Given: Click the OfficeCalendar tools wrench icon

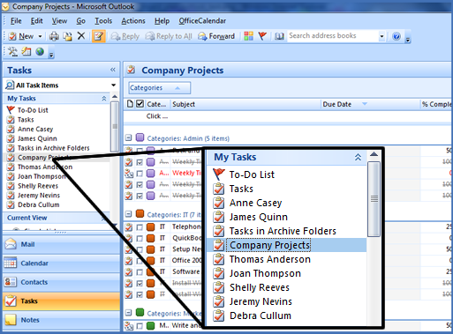Looking at the screenshot, I should click(12, 52).
